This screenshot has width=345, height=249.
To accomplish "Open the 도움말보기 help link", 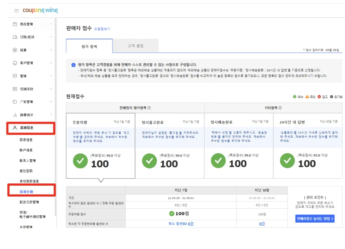I will (102, 29).
